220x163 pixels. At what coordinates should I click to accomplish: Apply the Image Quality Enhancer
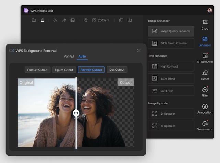tap(171, 31)
